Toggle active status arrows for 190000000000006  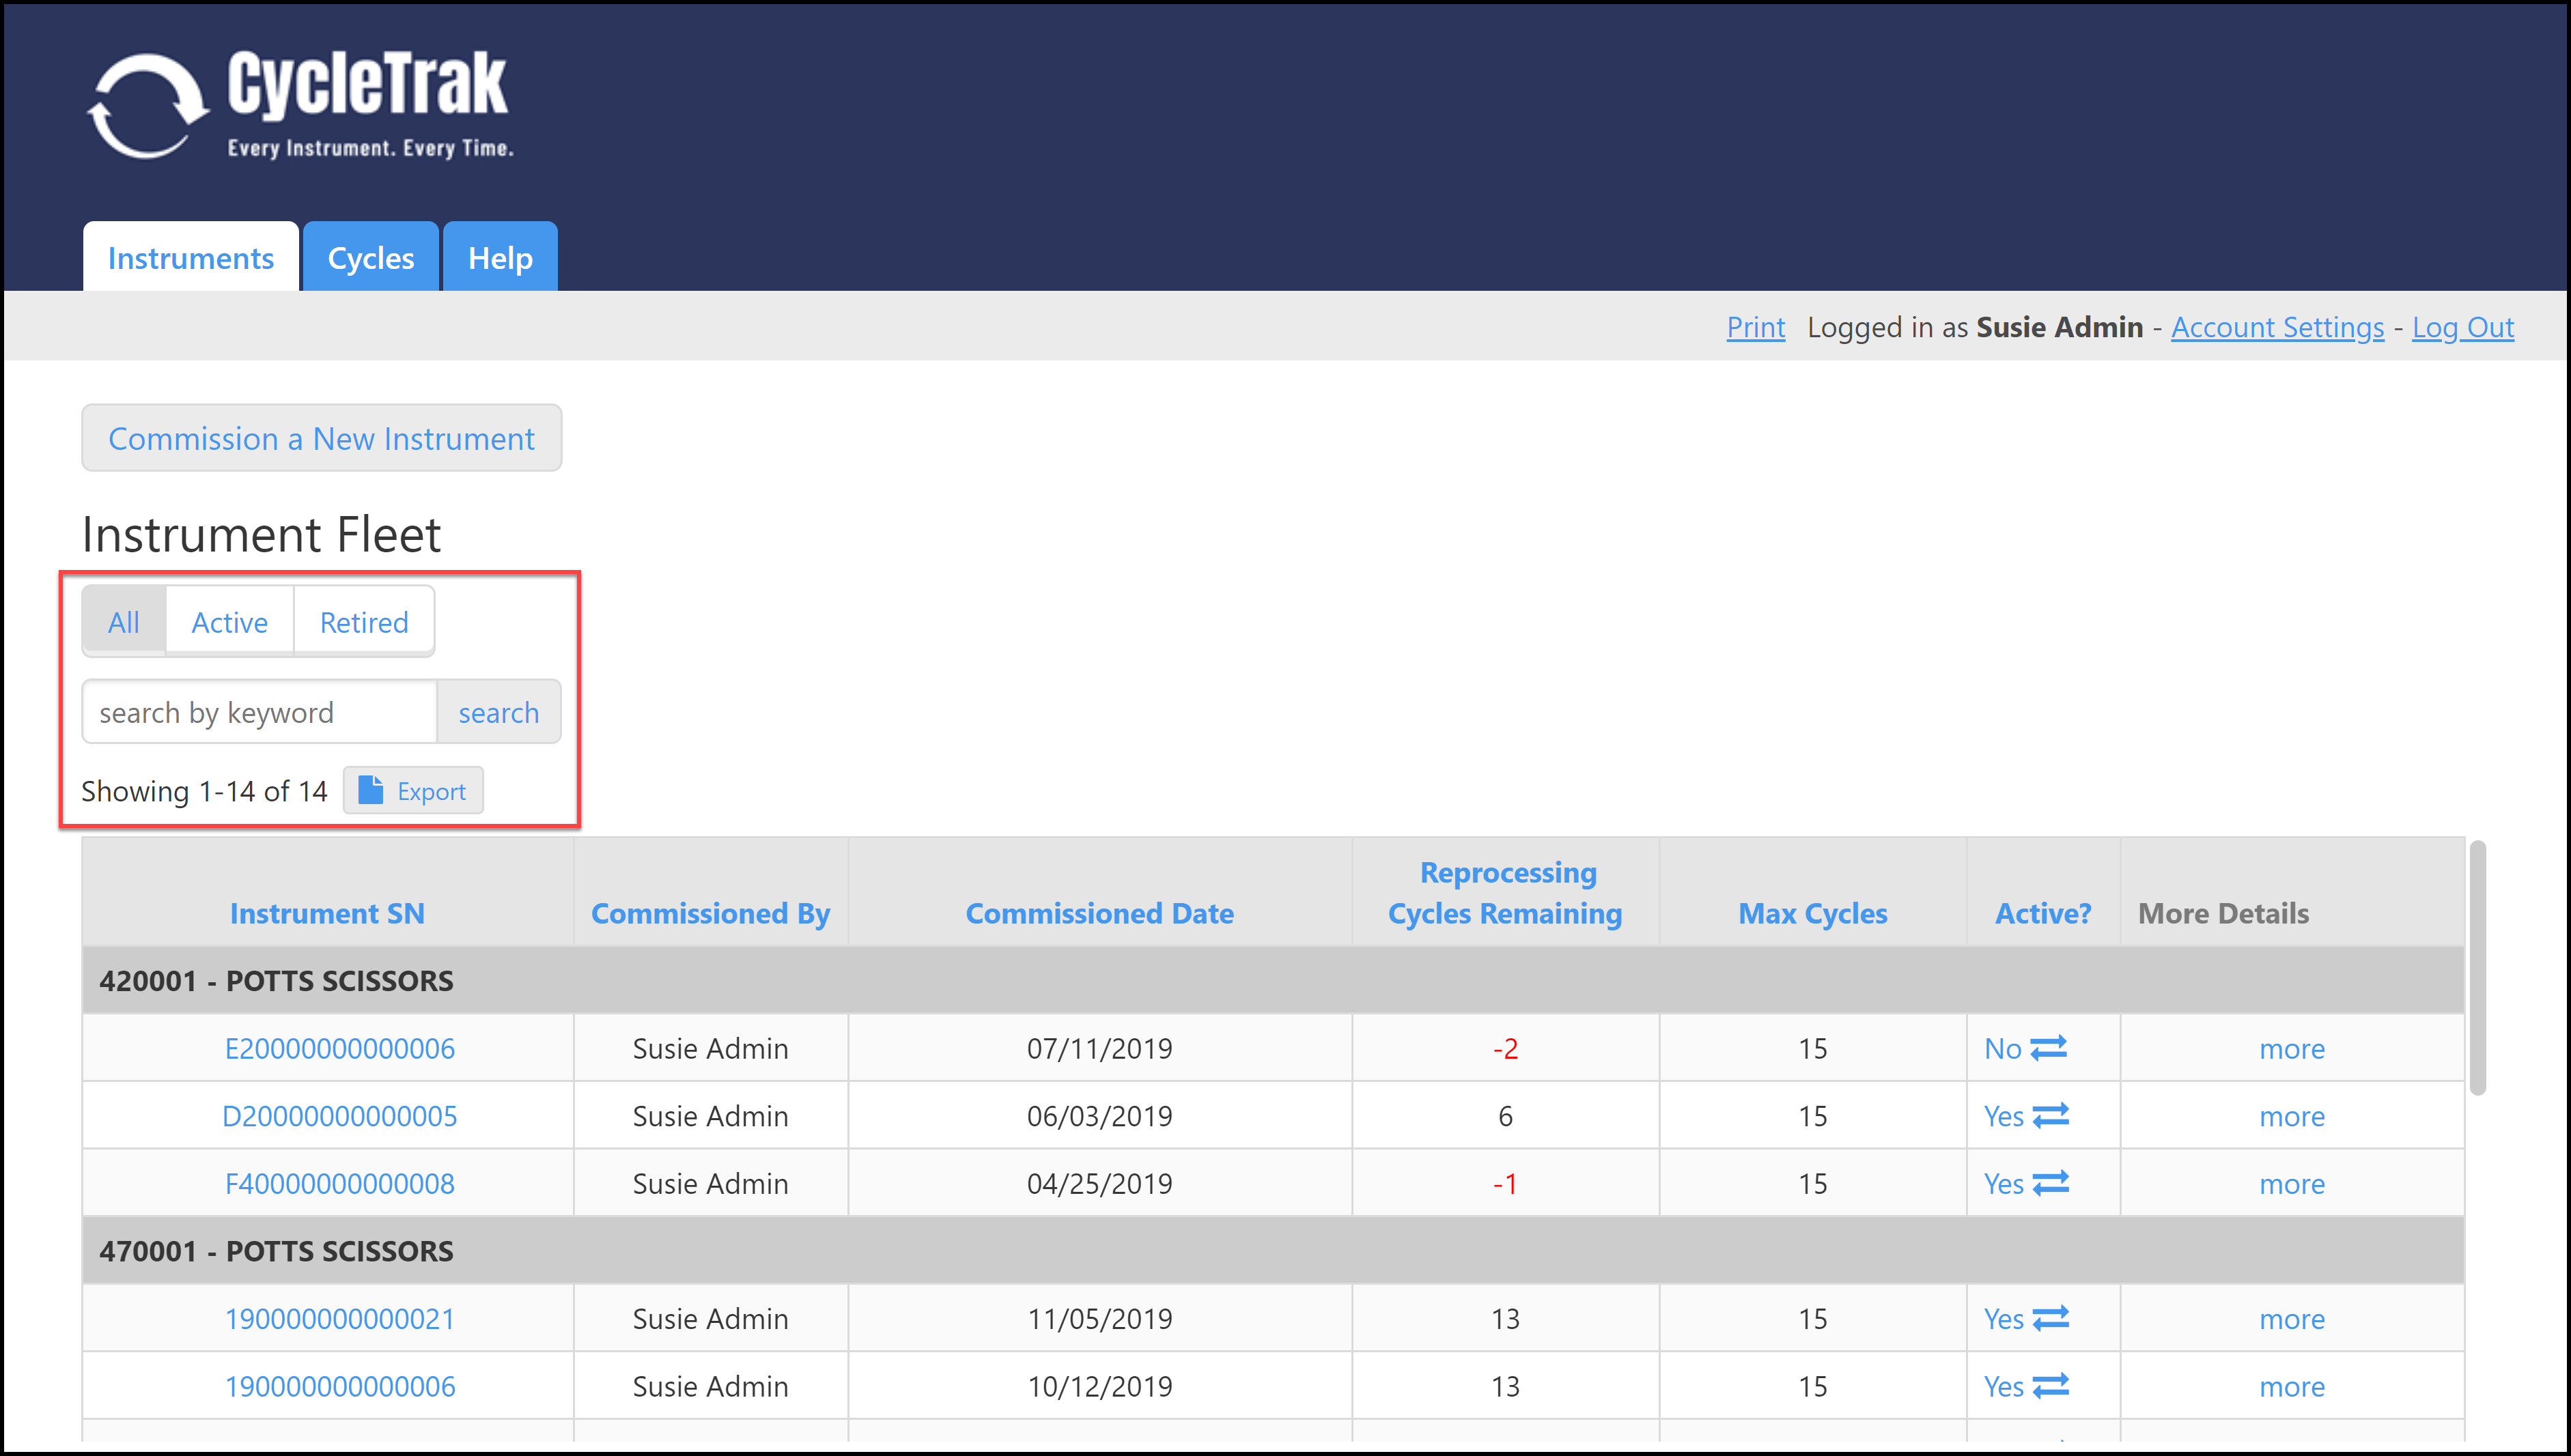tap(2051, 1386)
